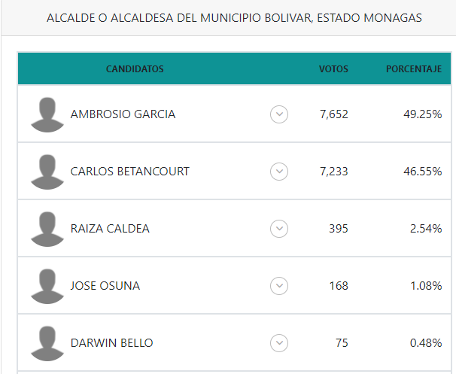
Task: Click Raiza Caldea's avatar silhouette icon
Action: [x=47, y=230]
